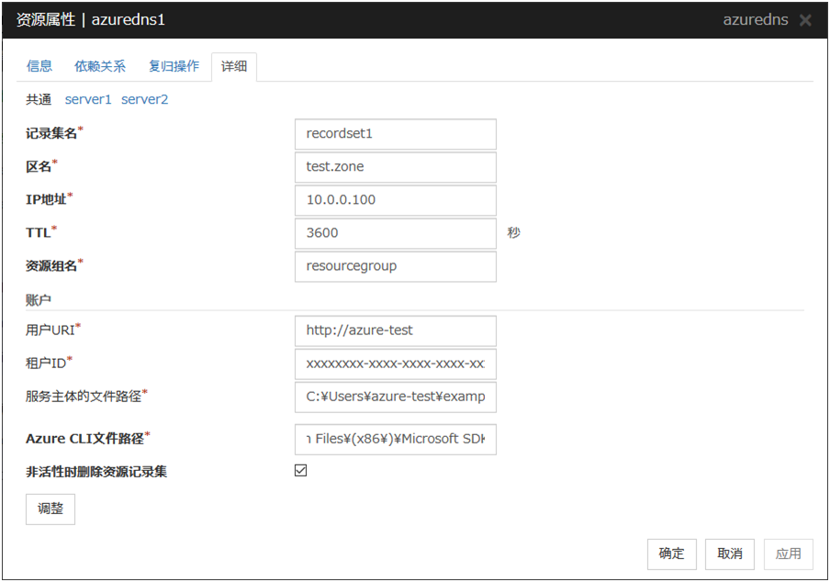Image resolution: width=830 pixels, height=582 pixels.
Task: Click the Azure CLI文件路径 input field
Action: click(395, 439)
